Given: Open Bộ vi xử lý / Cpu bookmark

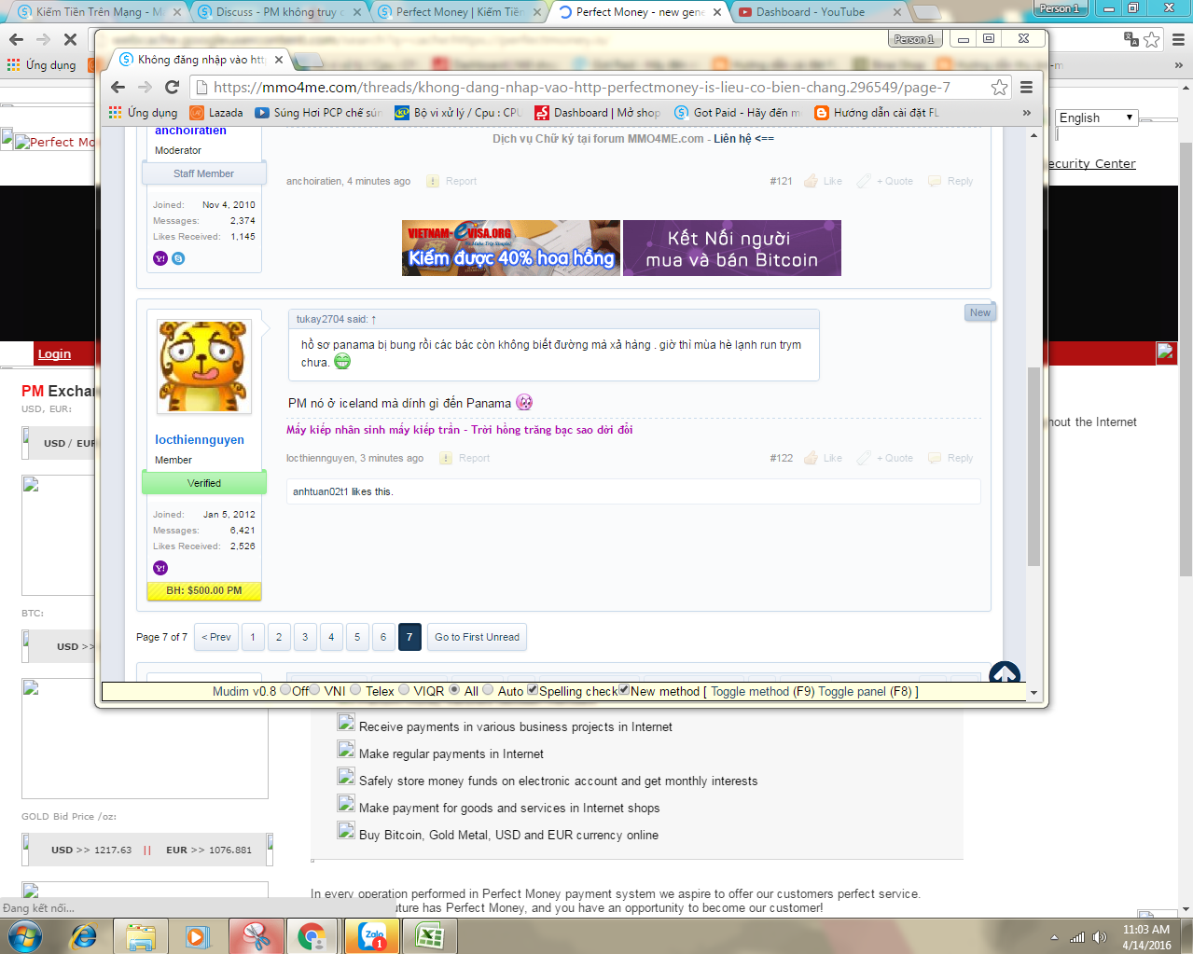Looking at the screenshot, I should tap(458, 112).
